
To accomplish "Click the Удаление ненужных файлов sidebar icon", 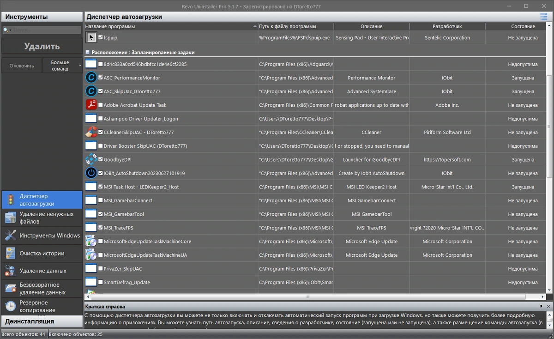I will click(x=10, y=218).
